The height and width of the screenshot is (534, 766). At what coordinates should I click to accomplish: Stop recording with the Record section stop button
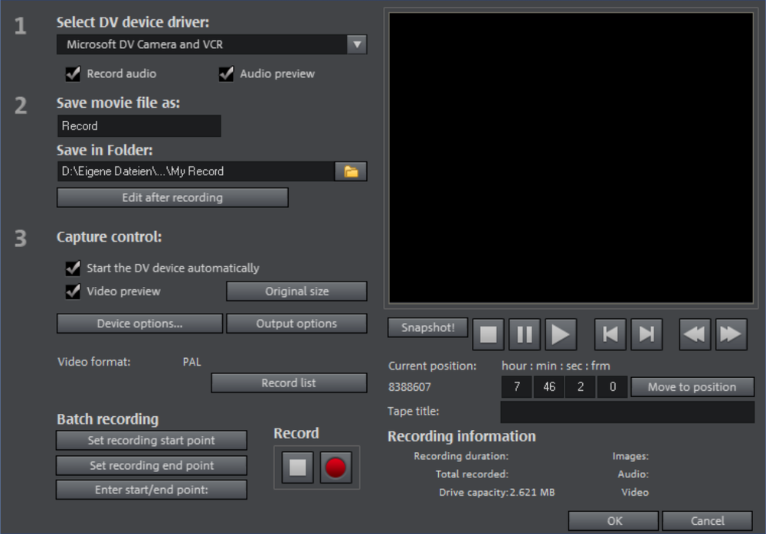click(x=298, y=467)
